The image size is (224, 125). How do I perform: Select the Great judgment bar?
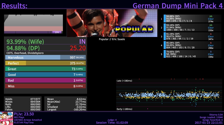click(x=45, y=69)
